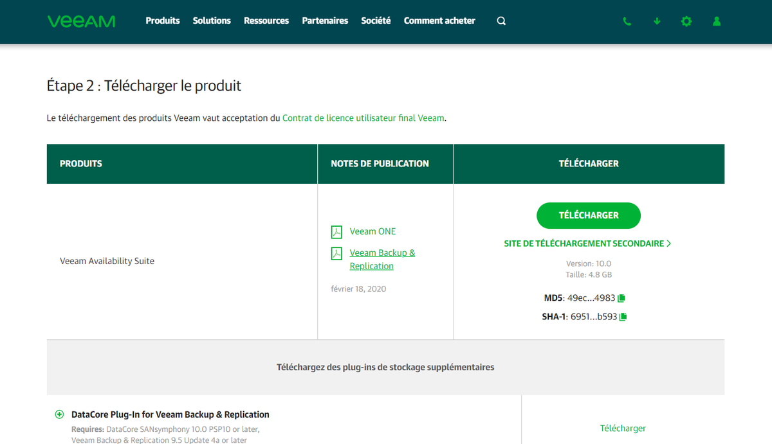Open the settings gear icon
The height and width of the screenshot is (444, 772).
click(x=686, y=21)
